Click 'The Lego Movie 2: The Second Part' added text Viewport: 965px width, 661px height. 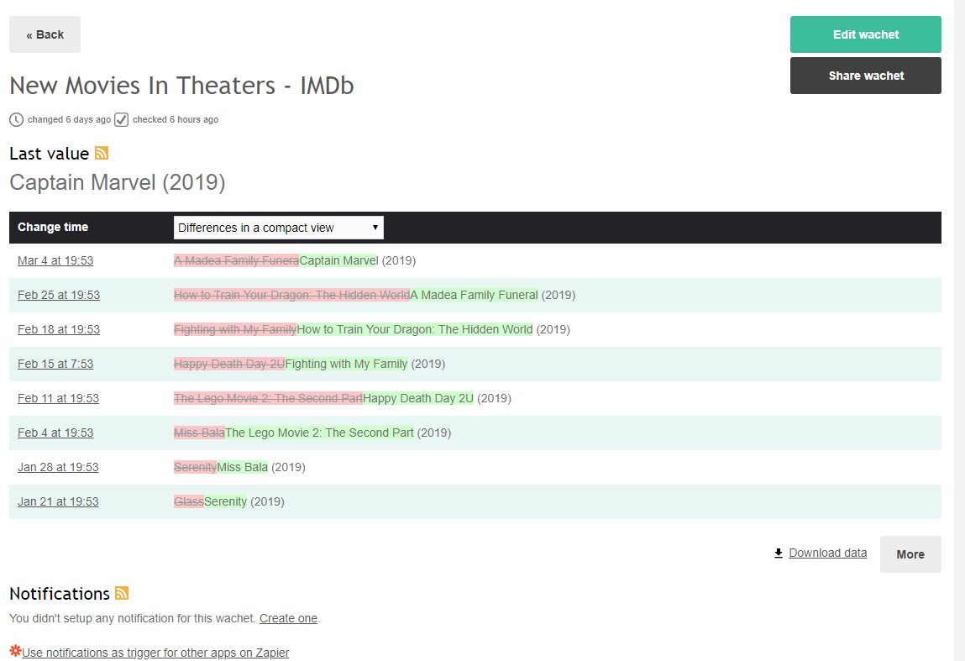tap(319, 433)
